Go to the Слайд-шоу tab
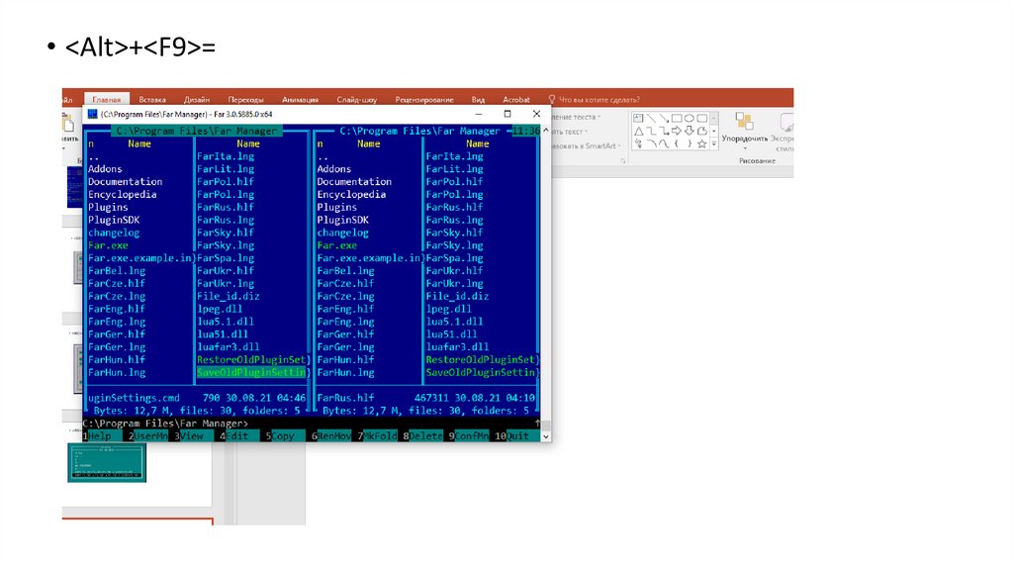Image resolution: width=1013 pixels, height=568 pixels. (x=356, y=100)
